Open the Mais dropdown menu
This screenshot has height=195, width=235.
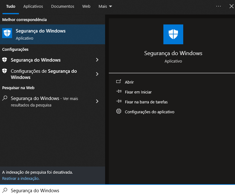tap(105, 6)
